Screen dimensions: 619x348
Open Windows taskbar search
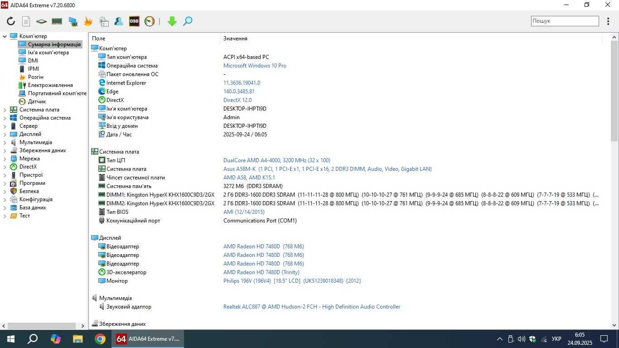(x=33, y=339)
